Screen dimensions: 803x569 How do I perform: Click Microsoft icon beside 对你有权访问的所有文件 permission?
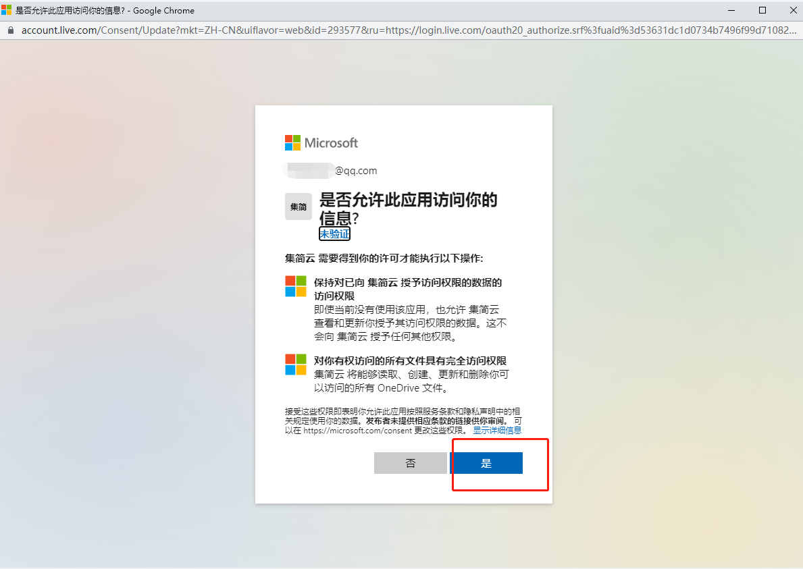click(x=296, y=364)
